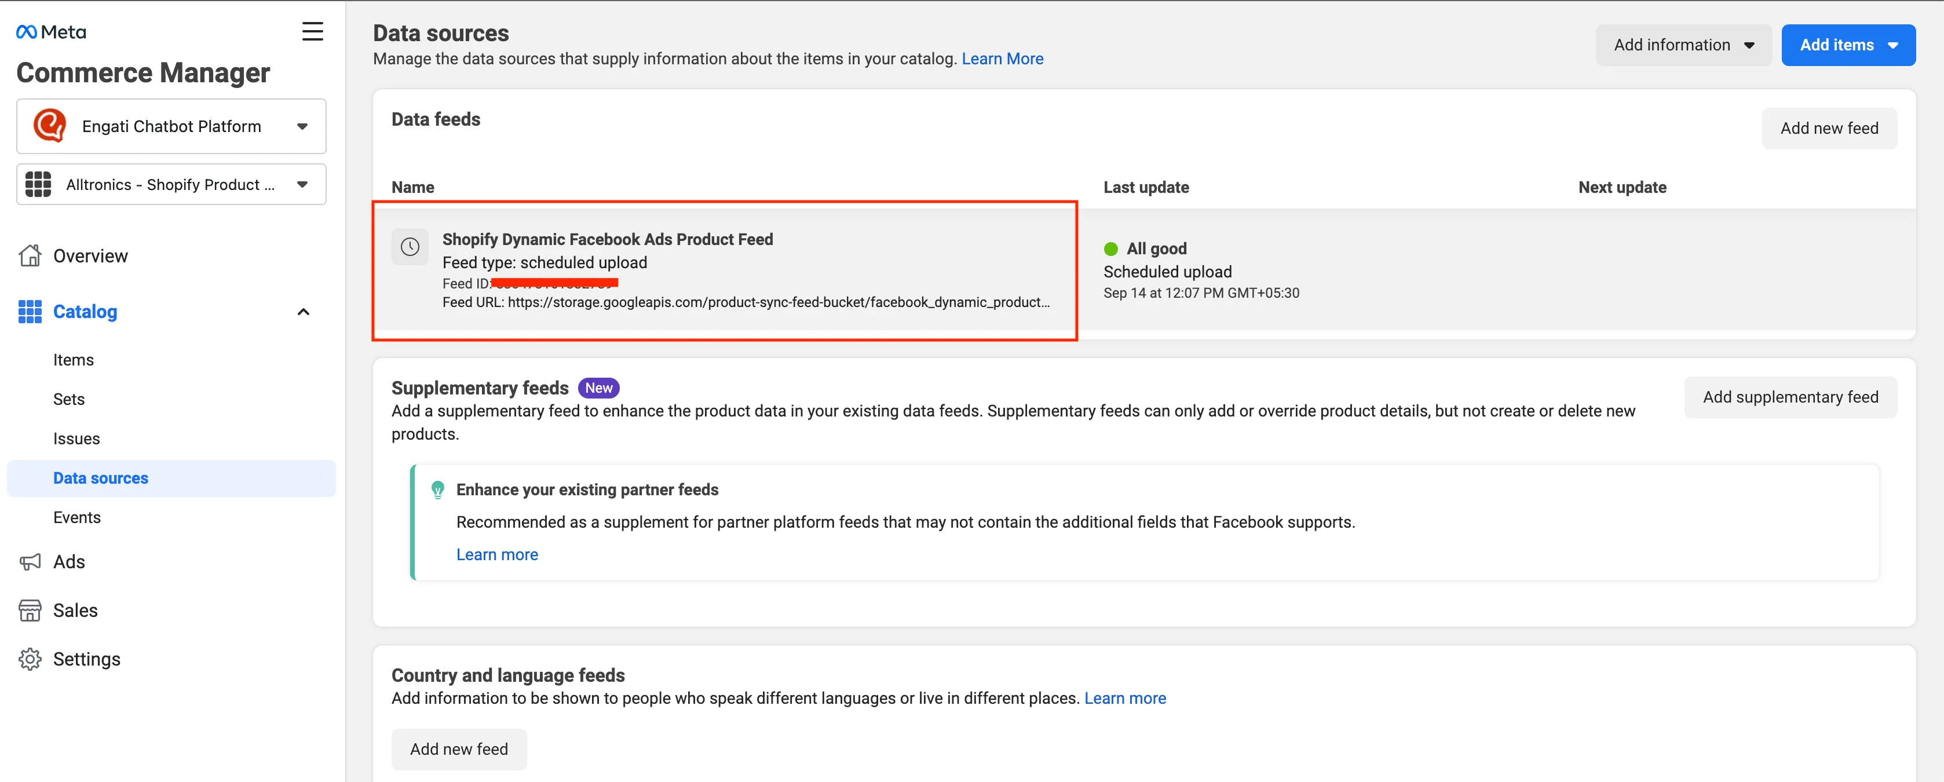Click the All good status text
1944x782 pixels.
coord(1156,249)
